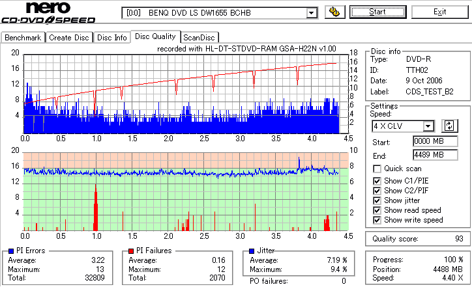The width and height of the screenshot is (472, 287).
Task: Open the drive options icon button
Action: (x=334, y=12)
